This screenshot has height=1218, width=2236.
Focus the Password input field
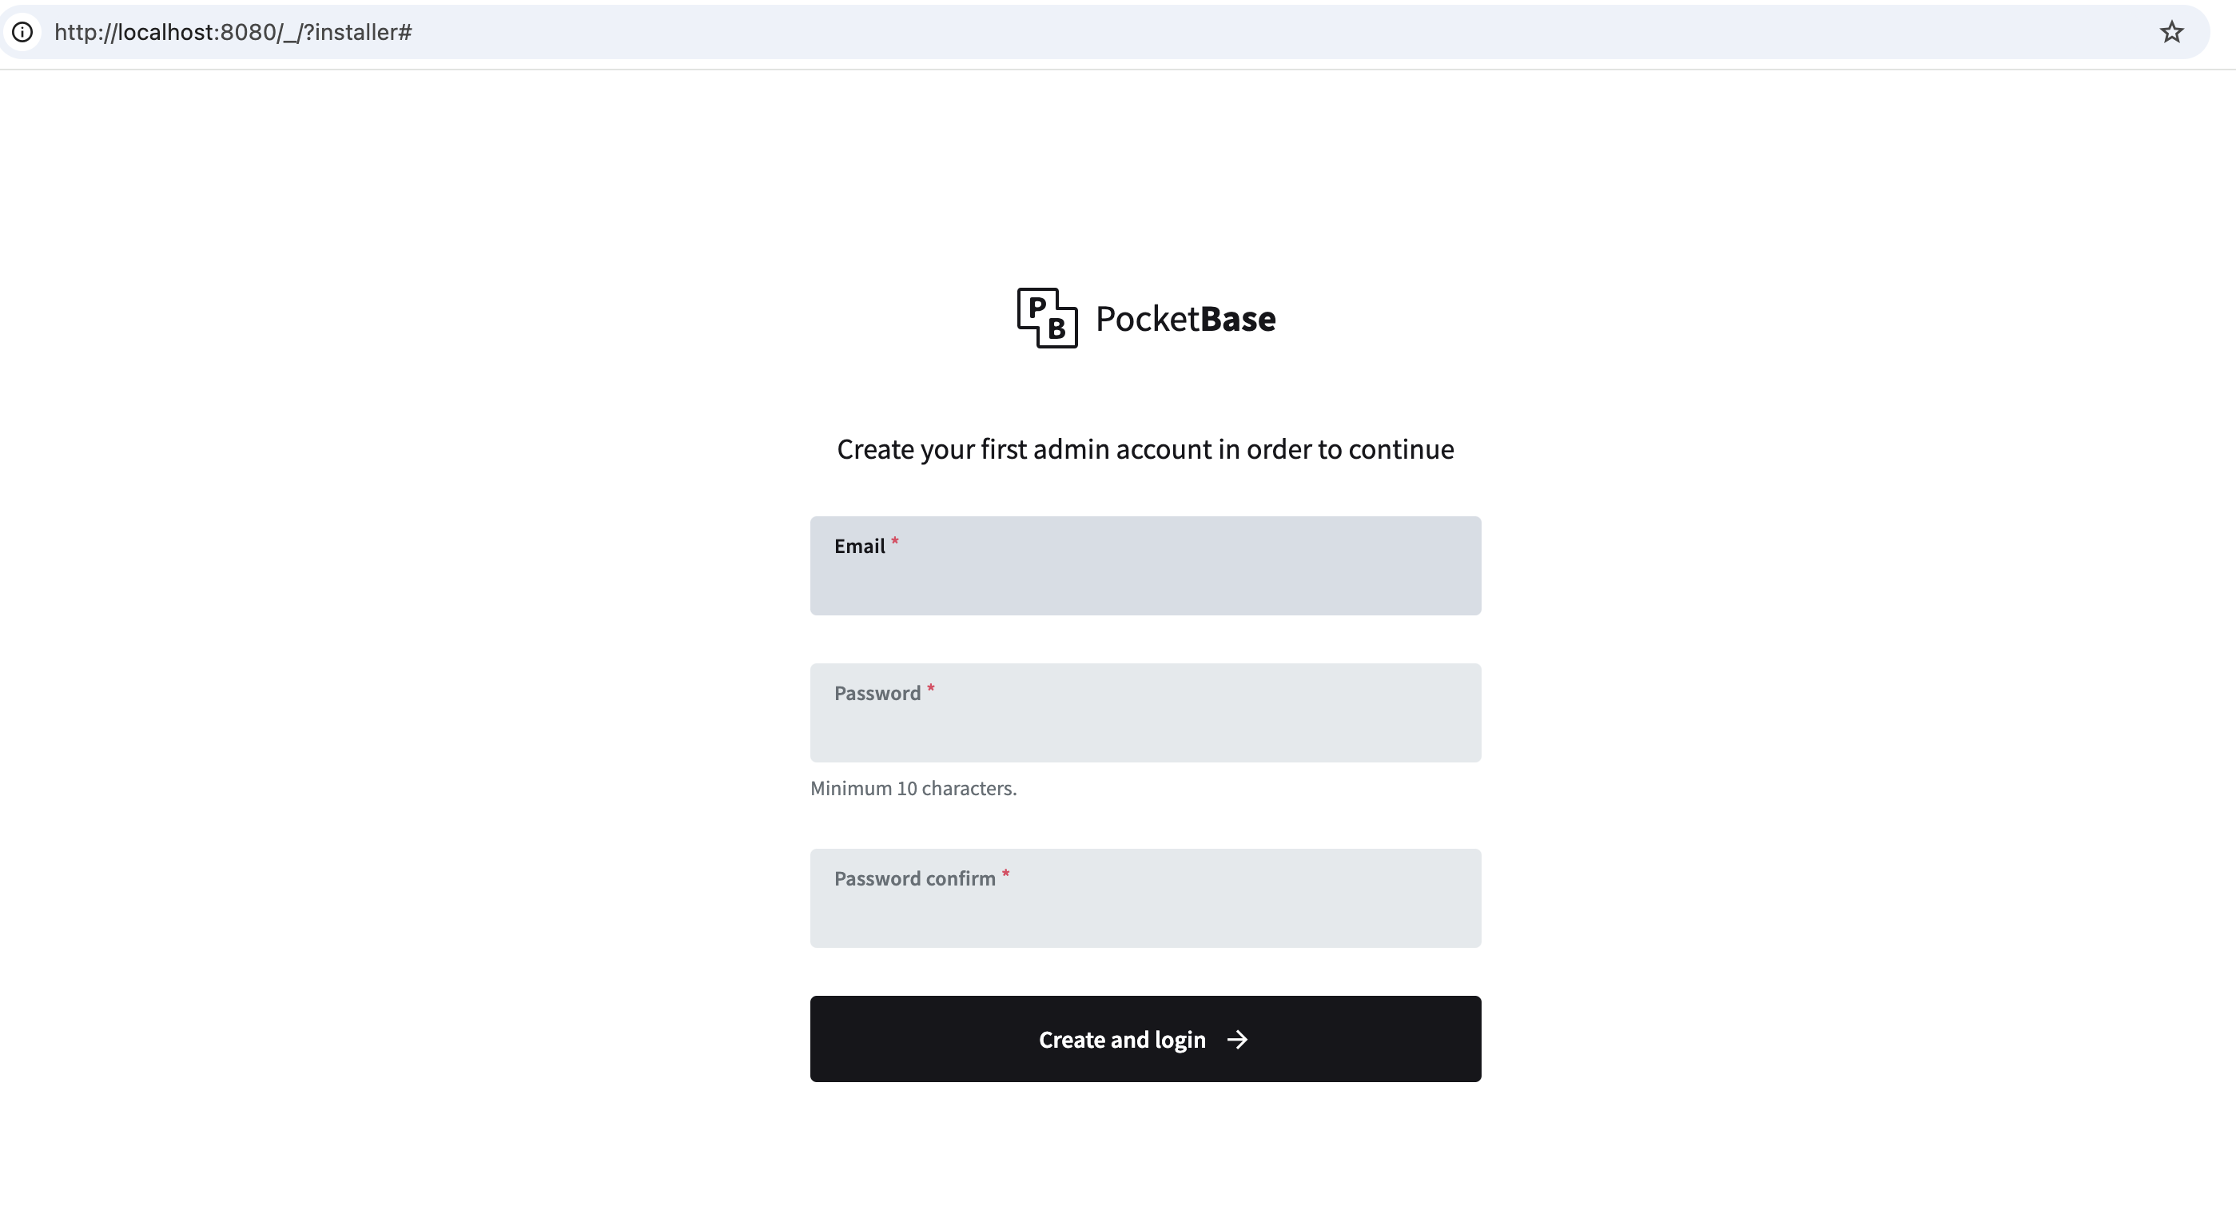click(1145, 727)
